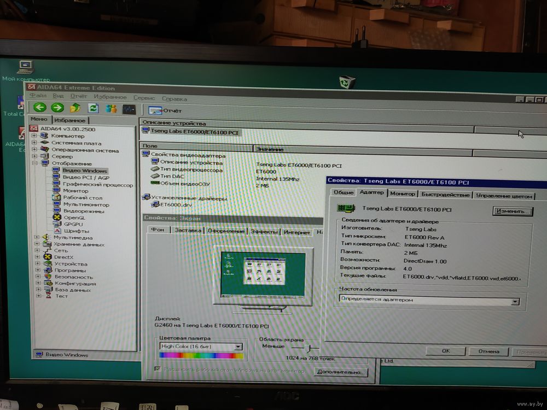Go up one level with the Up arrow icon
The height and width of the screenshot is (410, 547).
[x=75, y=108]
